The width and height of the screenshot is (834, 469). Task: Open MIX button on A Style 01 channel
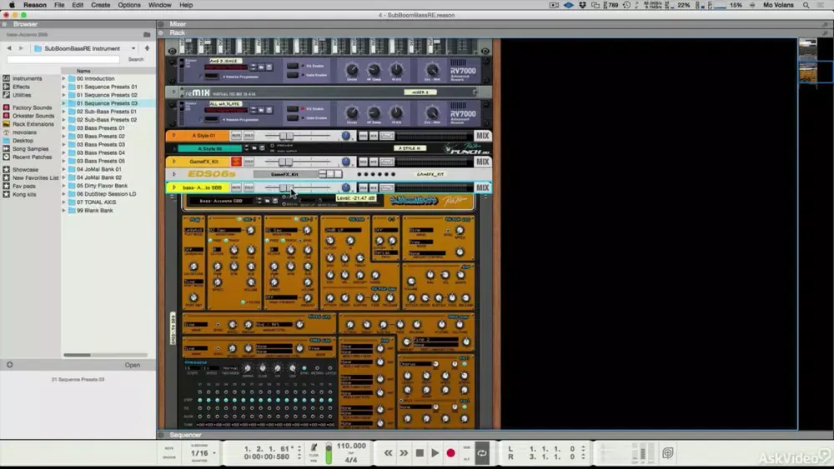click(x=482, y=136)
